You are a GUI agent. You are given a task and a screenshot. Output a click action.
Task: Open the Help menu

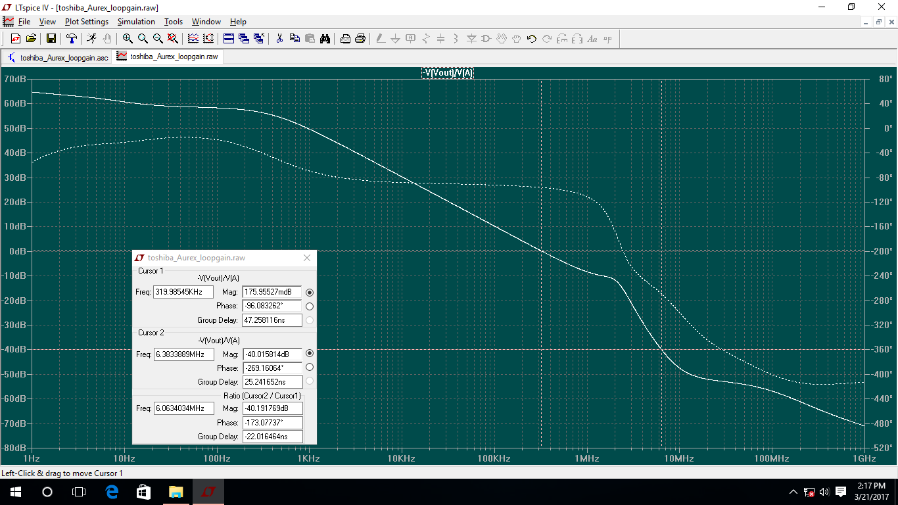click(238, 22)
